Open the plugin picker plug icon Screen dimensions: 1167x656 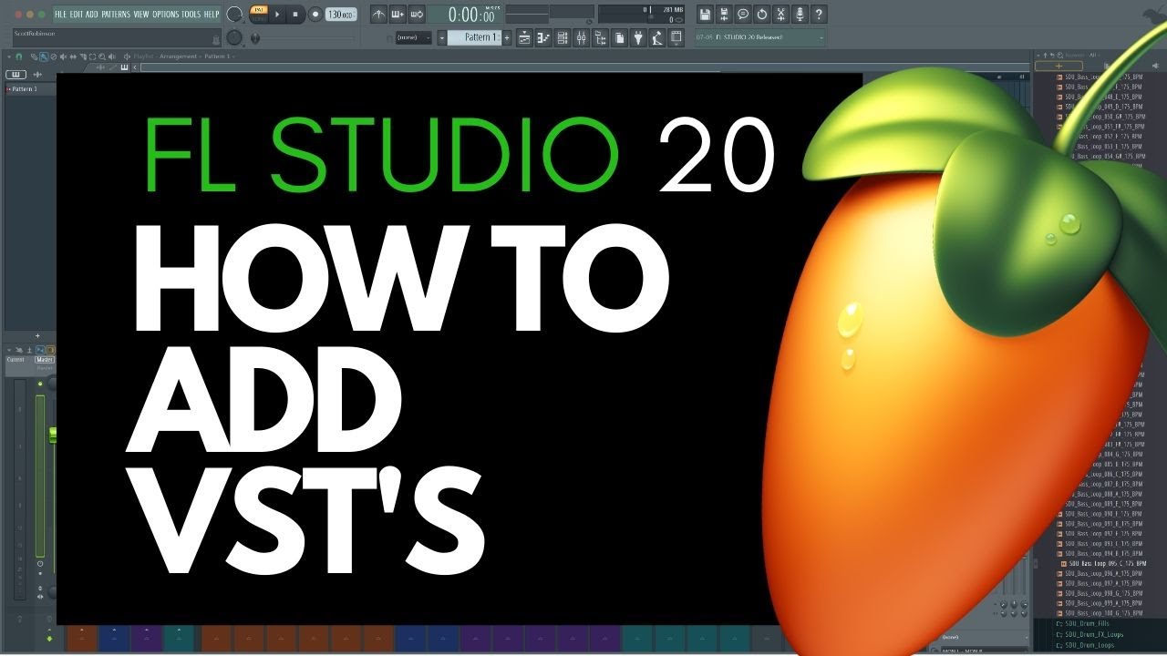coord(638,37)
